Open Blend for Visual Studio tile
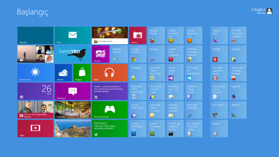279x157 pixels. [194, 91]
